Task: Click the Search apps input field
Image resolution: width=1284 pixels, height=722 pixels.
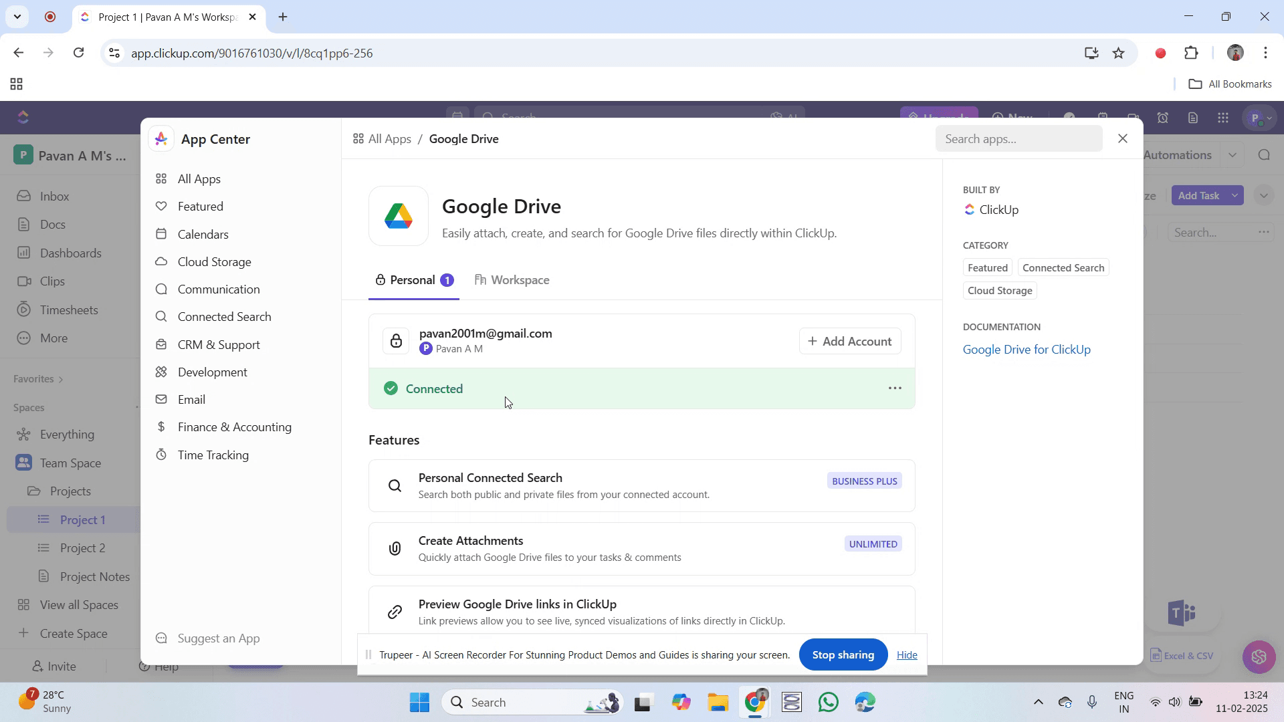Action: click(1018, 139)
